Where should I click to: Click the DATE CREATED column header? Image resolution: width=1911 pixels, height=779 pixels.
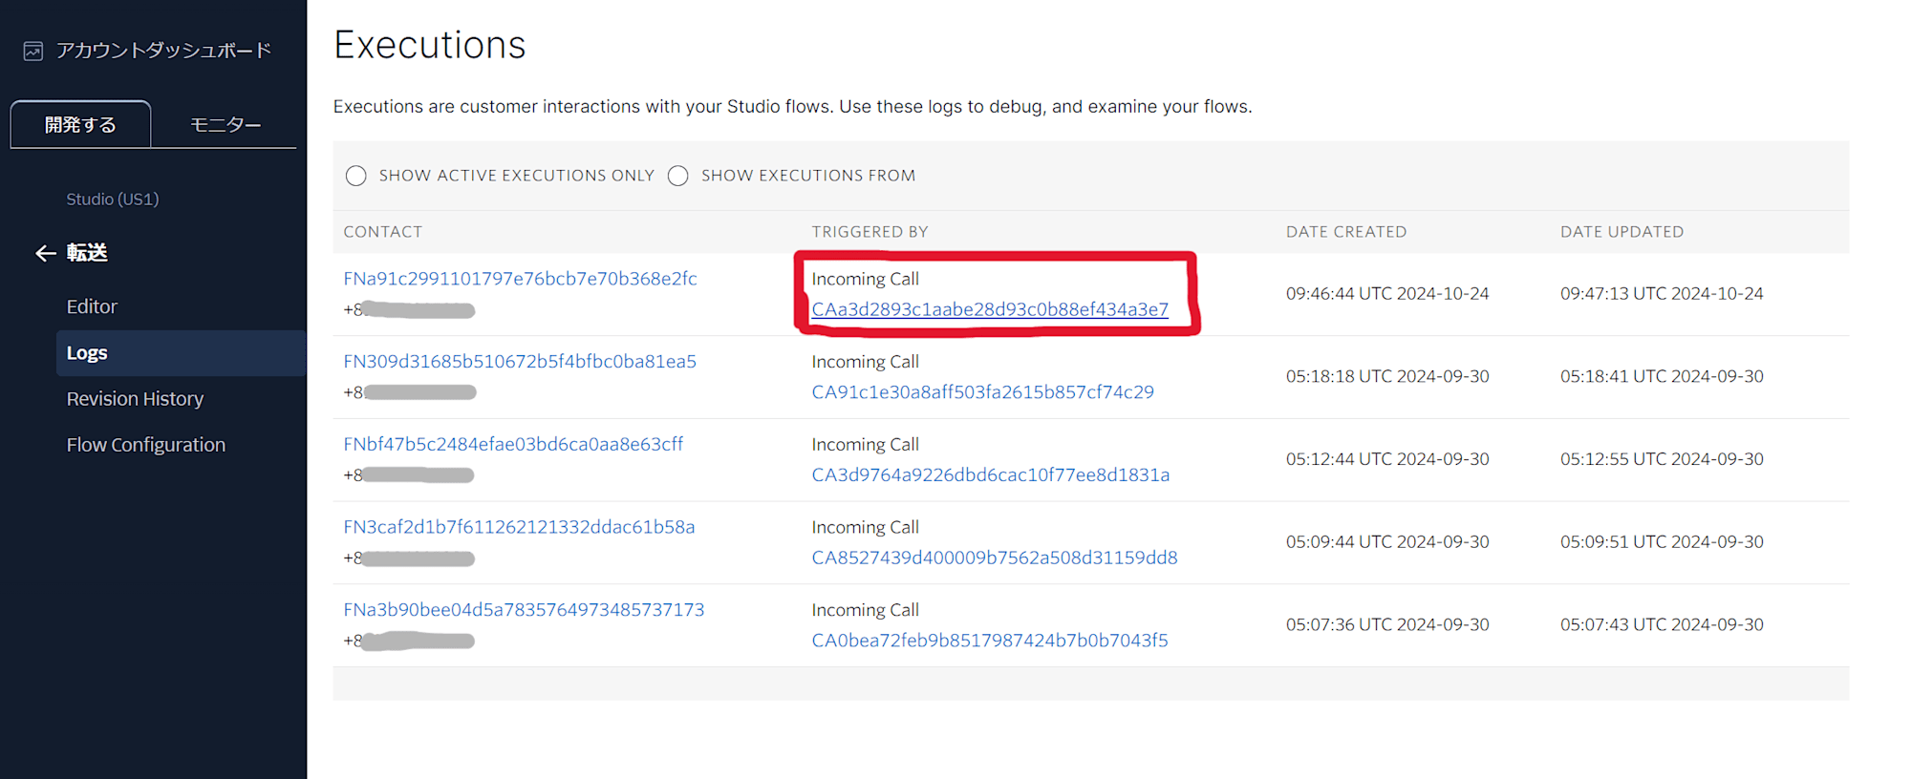1346,232
